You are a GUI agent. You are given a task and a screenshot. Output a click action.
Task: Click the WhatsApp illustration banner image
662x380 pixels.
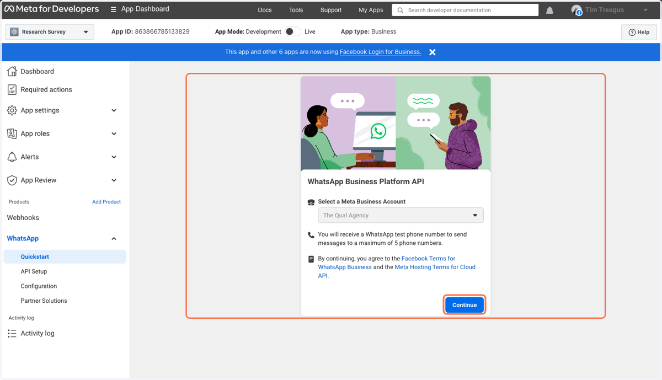coord(396,123)
